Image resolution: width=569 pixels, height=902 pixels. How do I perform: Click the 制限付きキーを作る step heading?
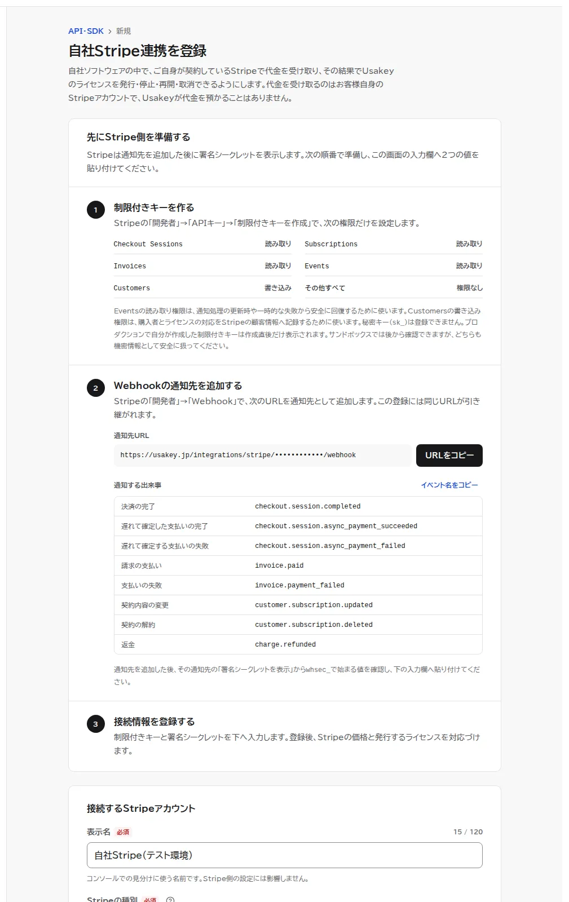click(x=154, y=207)
